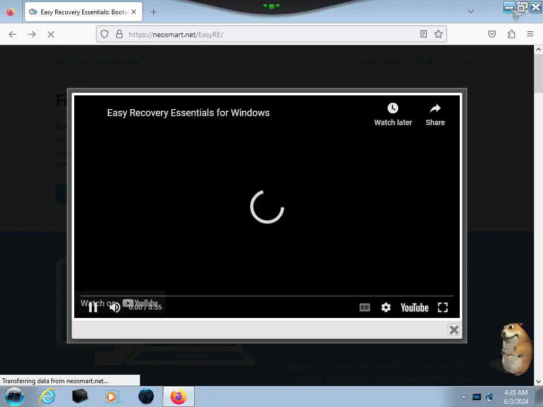View site security padlock info
543x407 pixels.
point(119,34)
